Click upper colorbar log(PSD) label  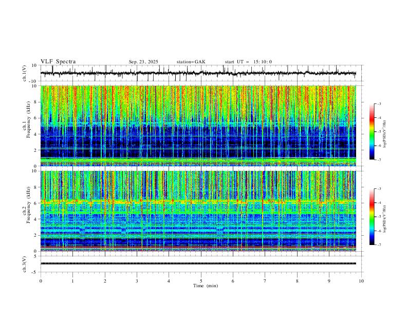pos(385,134)
